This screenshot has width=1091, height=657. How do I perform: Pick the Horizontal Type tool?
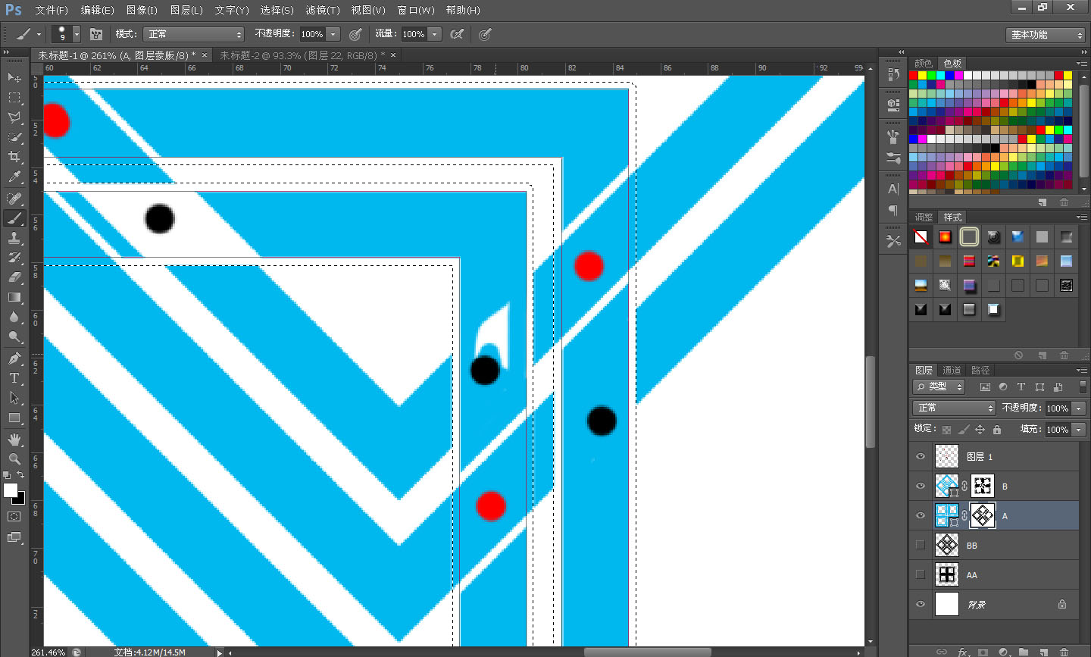(14, 378)
